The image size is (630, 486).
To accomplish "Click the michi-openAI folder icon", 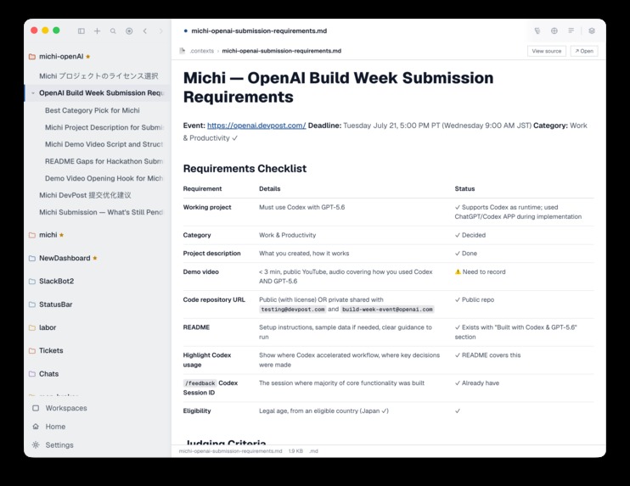I will (x=32, y=57).
